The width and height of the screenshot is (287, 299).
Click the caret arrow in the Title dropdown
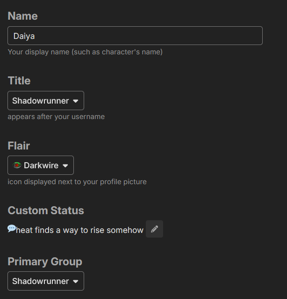coord(76,101)
